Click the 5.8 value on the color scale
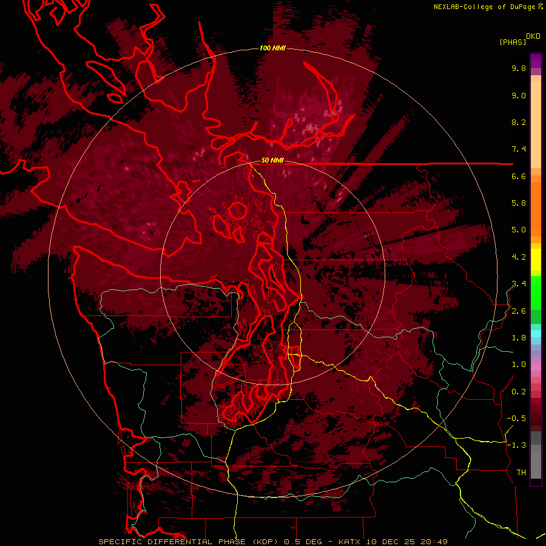The height and width of the screenshot is (546, 546). click(x=519, y=203)
